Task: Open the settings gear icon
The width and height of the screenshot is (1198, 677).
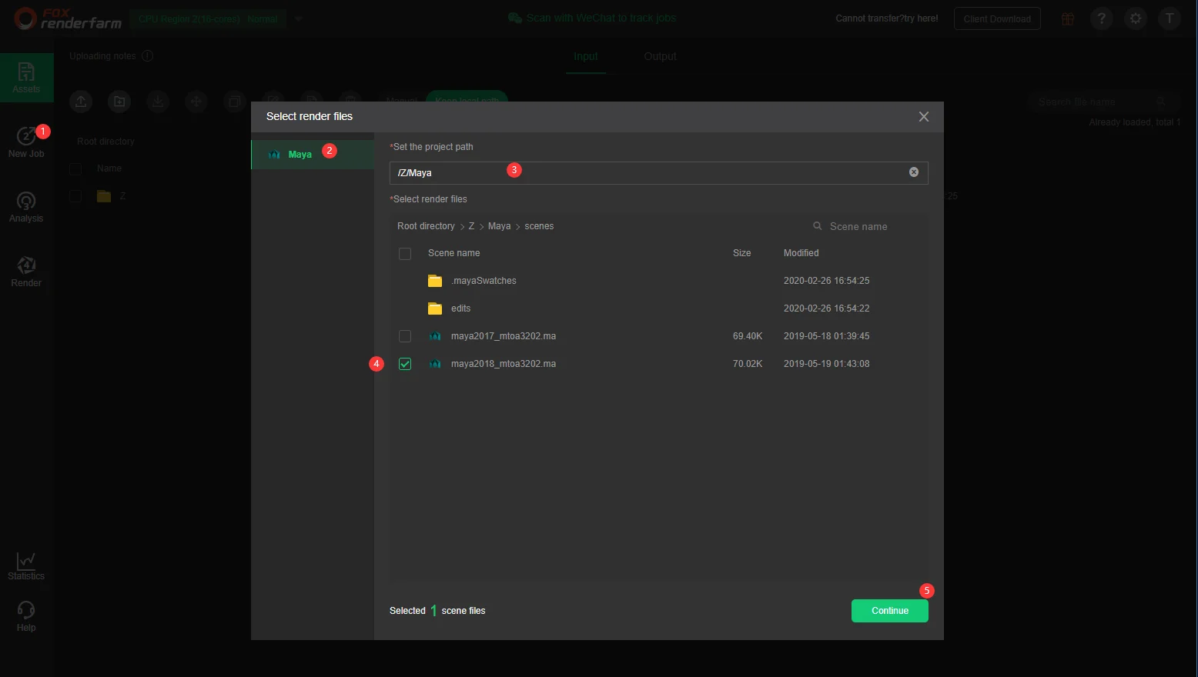Action: point(1136,18)
